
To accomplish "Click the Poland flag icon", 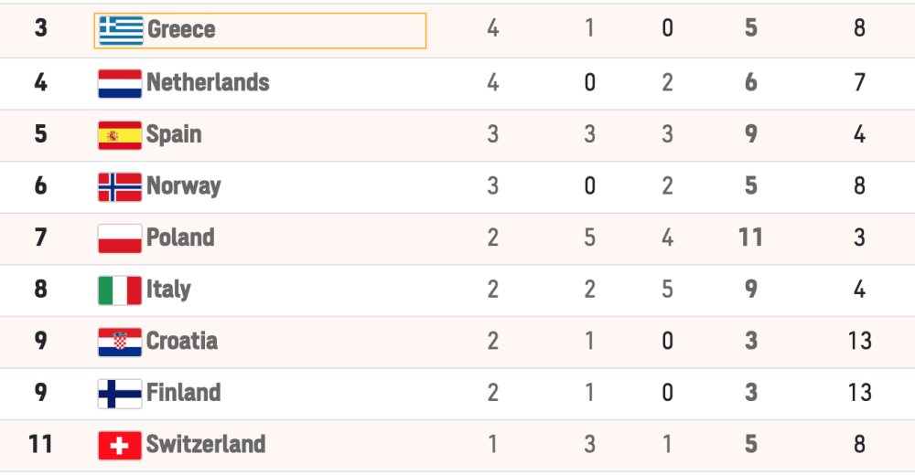I will [x=120, y=238].
